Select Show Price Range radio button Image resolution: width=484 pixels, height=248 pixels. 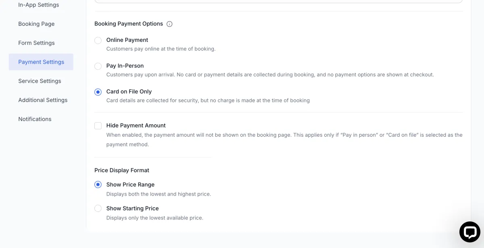98,185
